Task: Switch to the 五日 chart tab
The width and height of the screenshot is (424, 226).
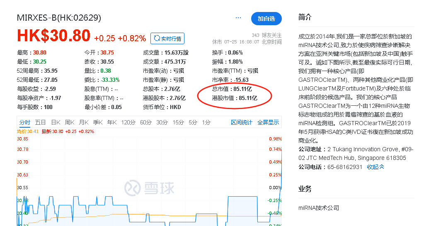Action: [40, 122]
